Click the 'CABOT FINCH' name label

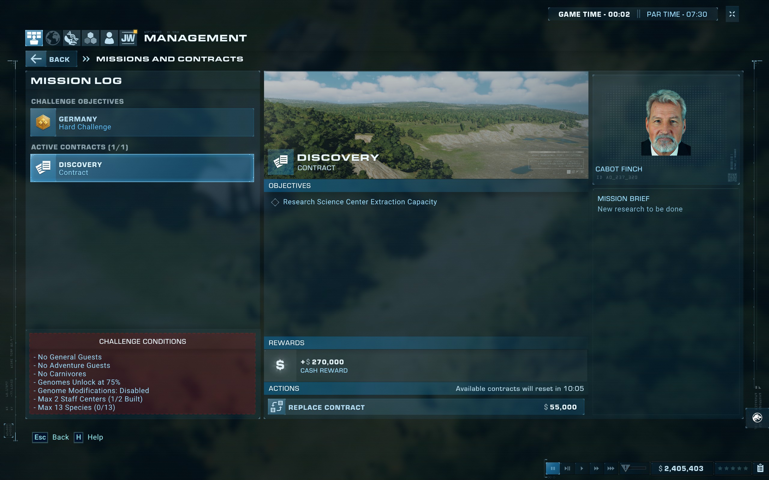click(x=619, y=169)
